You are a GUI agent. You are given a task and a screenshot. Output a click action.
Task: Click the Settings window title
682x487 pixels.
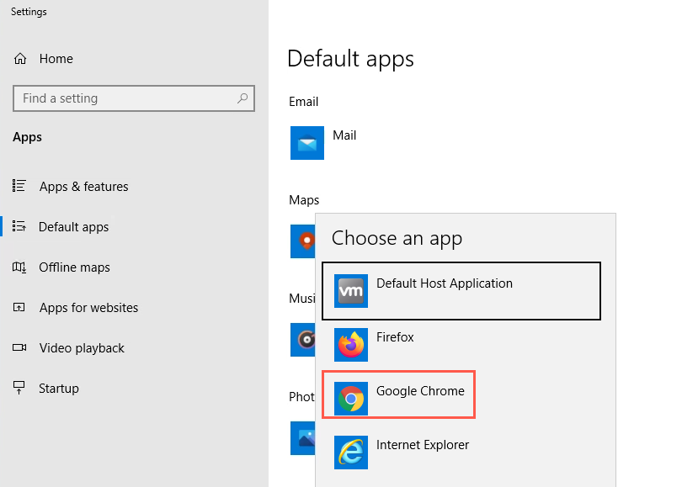(29, 12)
